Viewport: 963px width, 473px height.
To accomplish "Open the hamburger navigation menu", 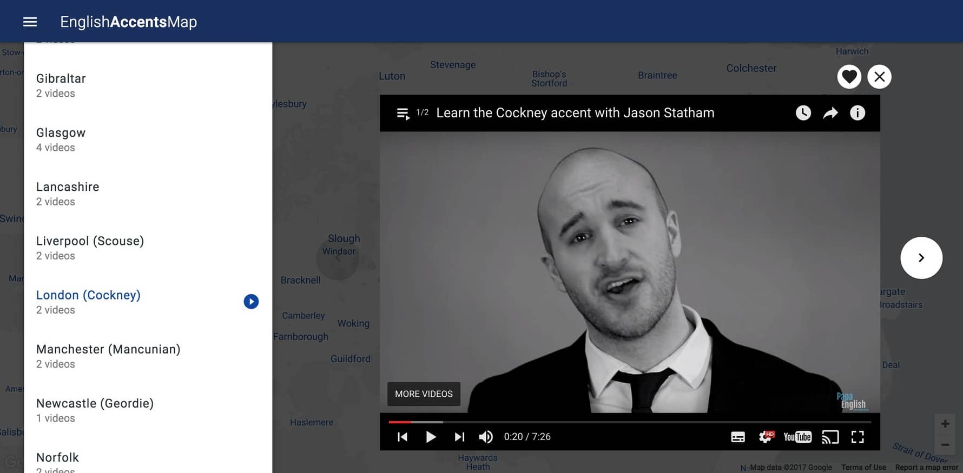I will 30,22.
